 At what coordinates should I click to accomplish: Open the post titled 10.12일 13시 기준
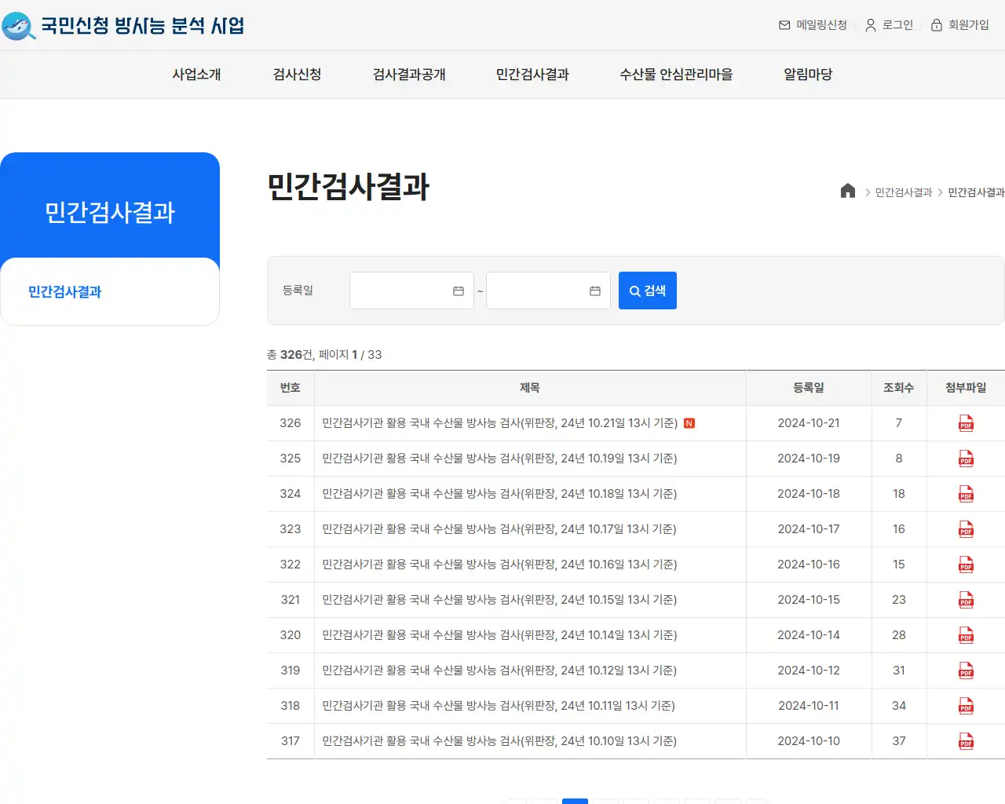499,671
